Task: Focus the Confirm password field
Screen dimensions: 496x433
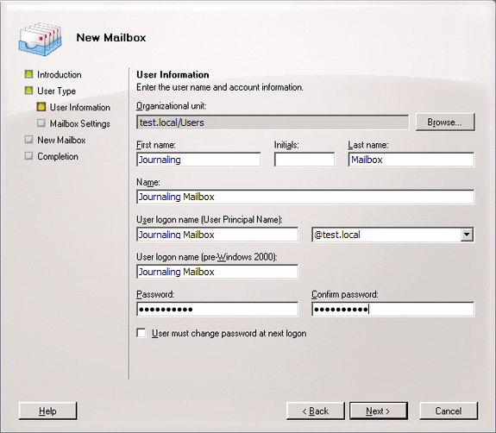Action: (x=392, y=309)
